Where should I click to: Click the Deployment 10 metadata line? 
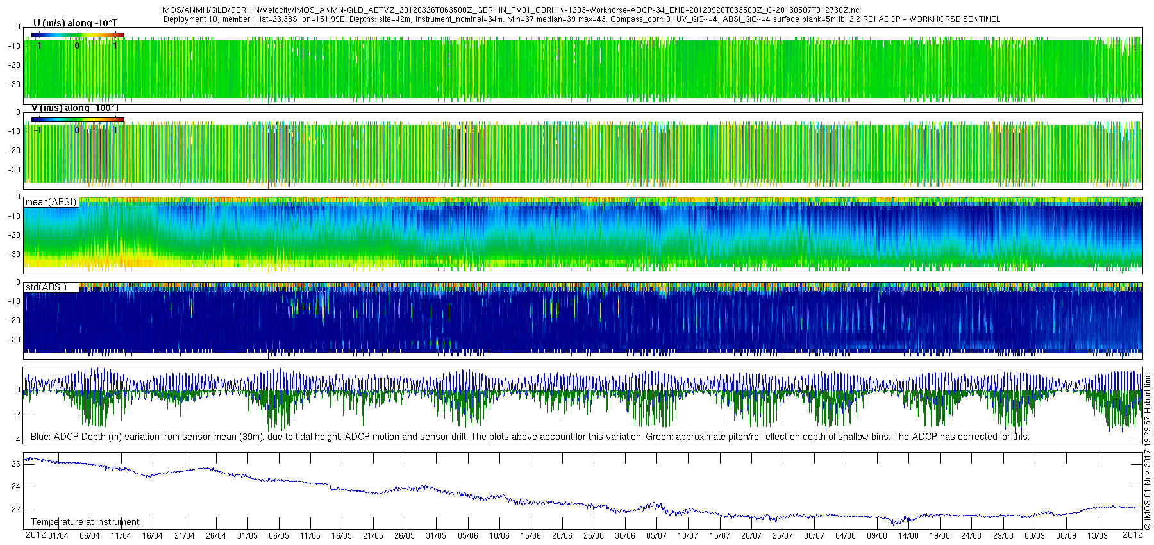[x=581, y=19]
